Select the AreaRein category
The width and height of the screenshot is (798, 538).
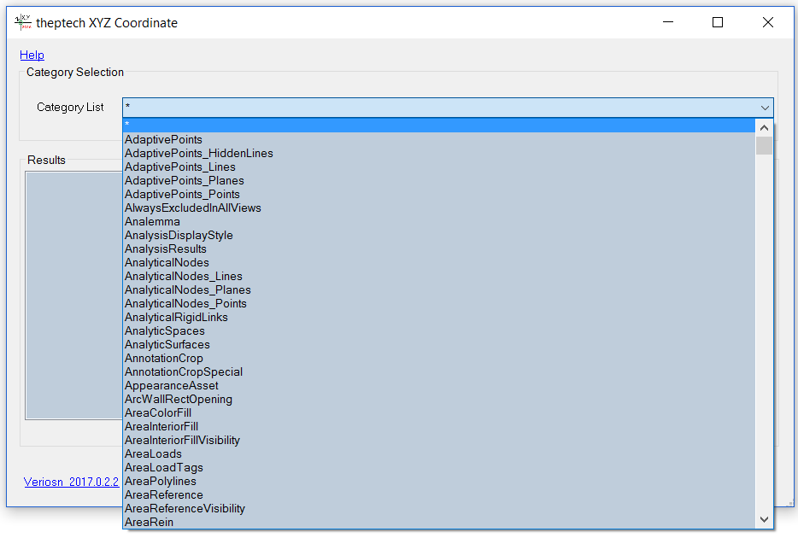click(438, 523)
